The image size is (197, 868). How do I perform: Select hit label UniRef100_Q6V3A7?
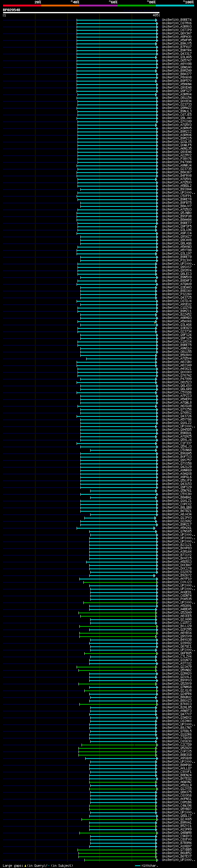[177, 33]
